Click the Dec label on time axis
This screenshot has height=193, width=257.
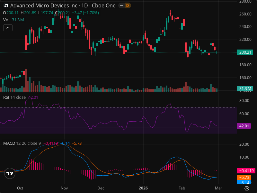click(101, 188)
